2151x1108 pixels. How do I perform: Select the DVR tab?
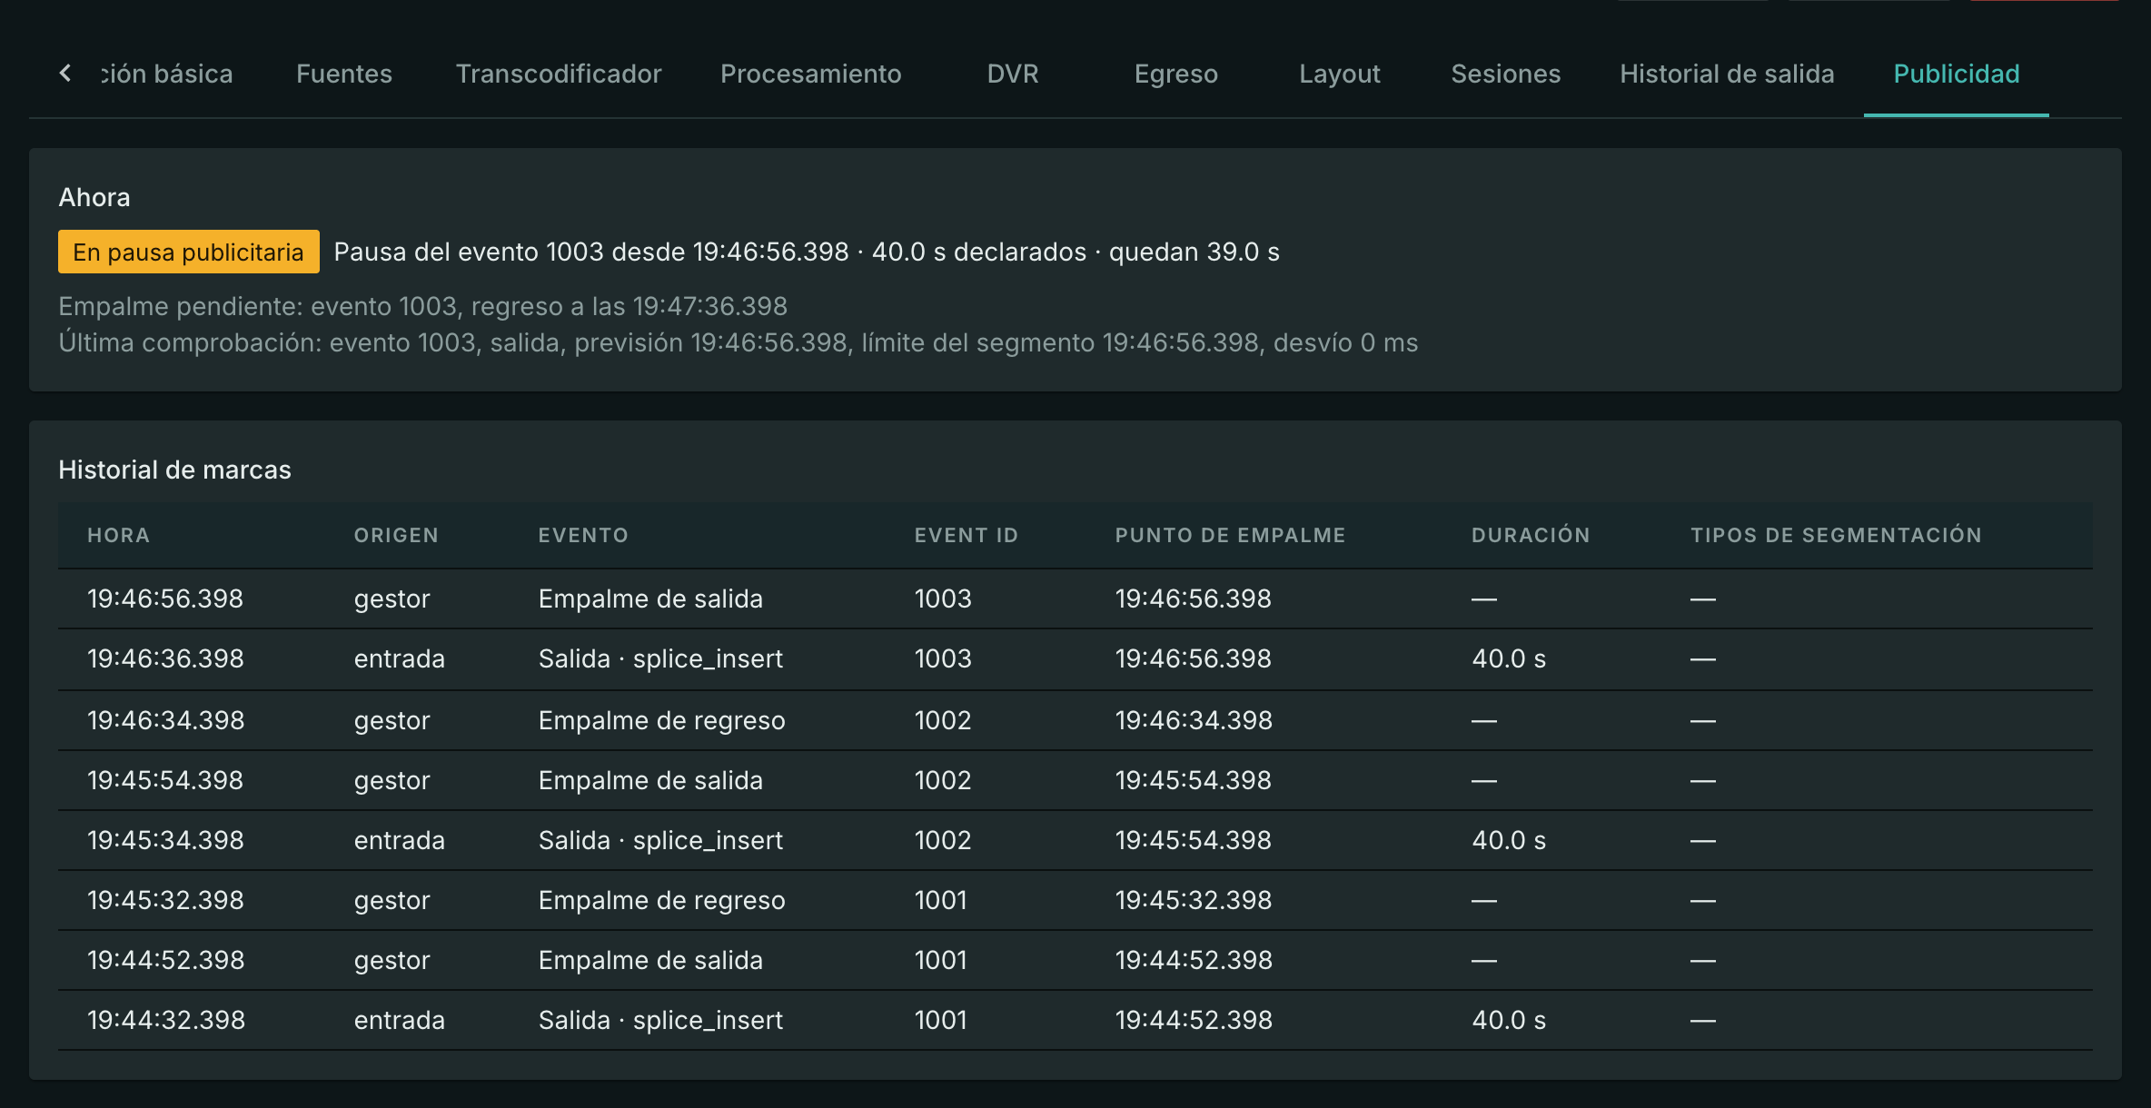pyautogui.click(x=1013, y=74)
